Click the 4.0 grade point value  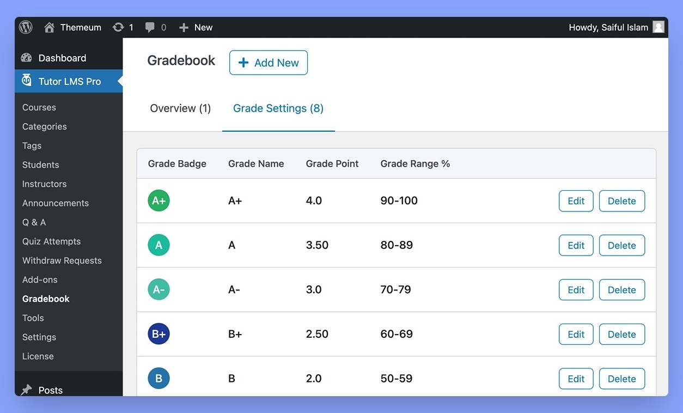[314, 201]
